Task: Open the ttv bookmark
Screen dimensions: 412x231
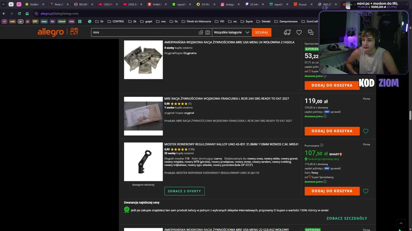Action: (x=52, y=21)
